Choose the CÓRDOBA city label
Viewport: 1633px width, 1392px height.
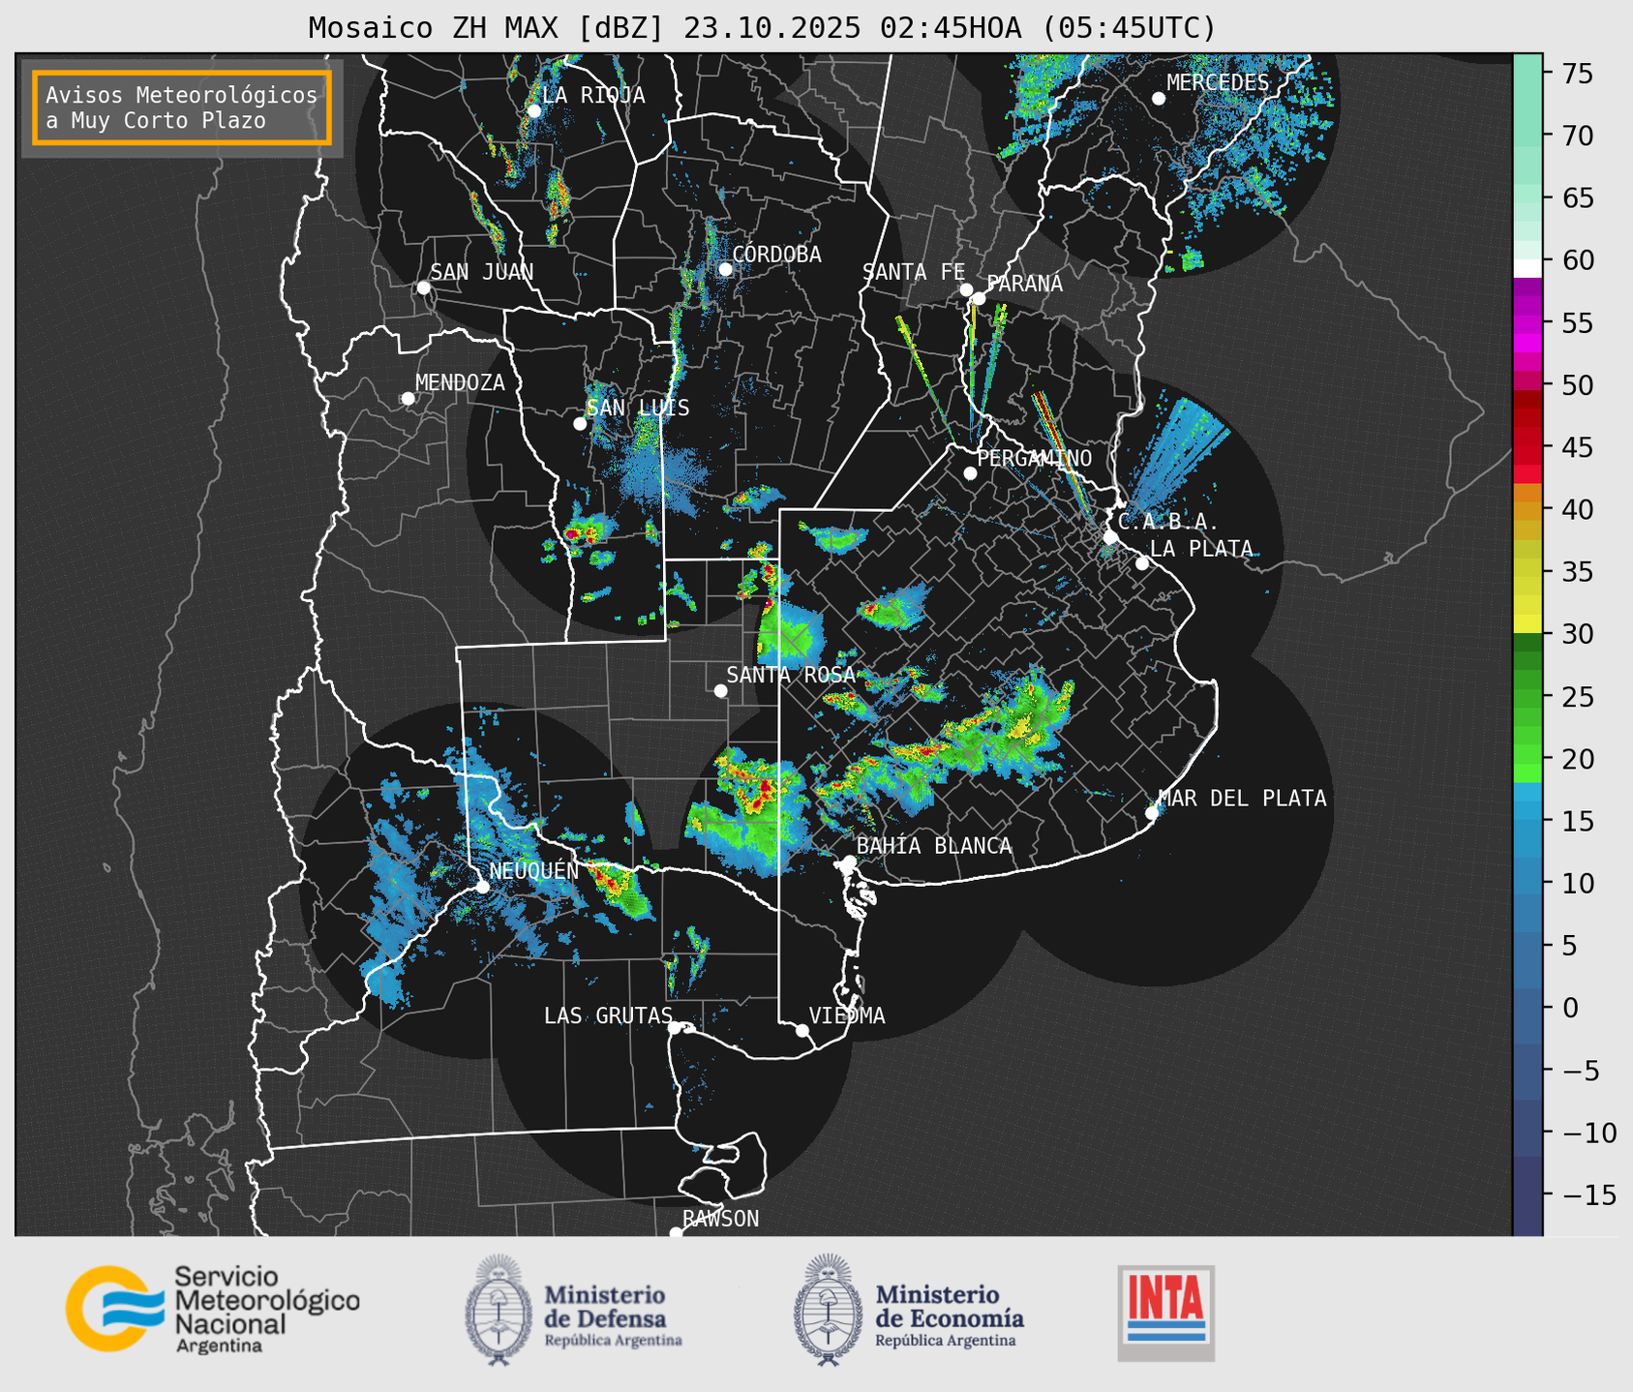click(x=776, y=254)
